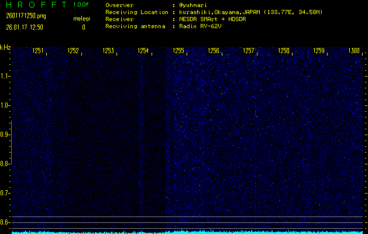
Task: Click the observer name @yuhmari
Action: [x=193, y=5]
